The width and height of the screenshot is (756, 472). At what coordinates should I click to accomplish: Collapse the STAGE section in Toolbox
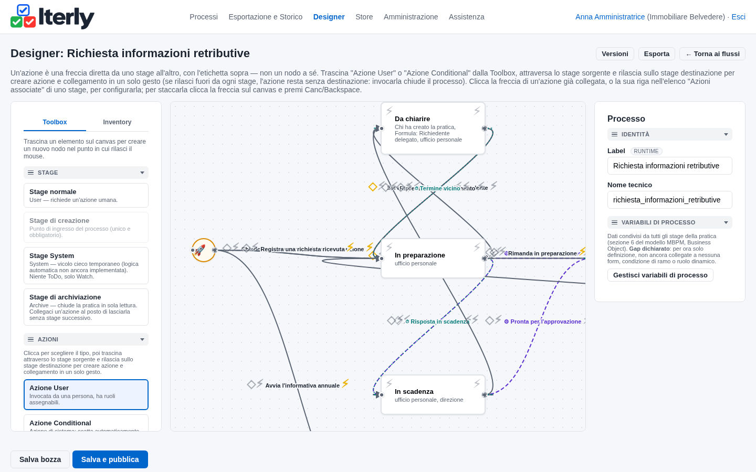pyautogui.click(x=142, y=173)
